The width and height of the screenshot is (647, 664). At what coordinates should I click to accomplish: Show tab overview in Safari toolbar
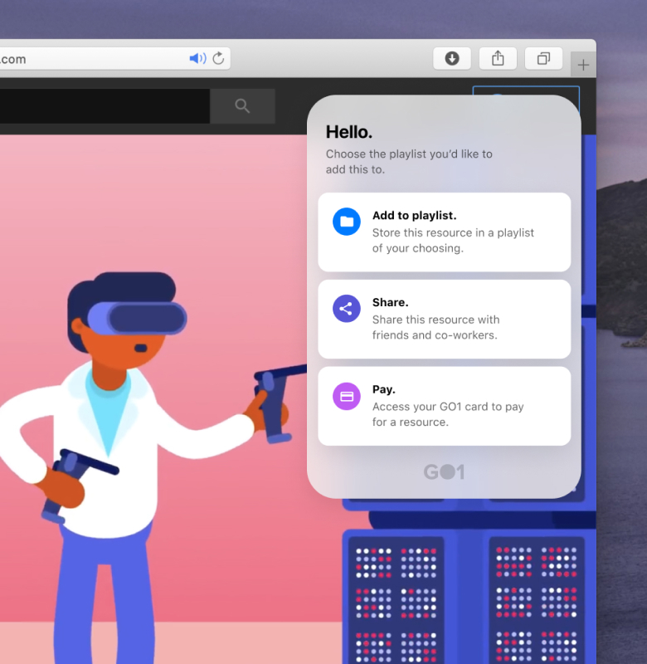point(543,58)
